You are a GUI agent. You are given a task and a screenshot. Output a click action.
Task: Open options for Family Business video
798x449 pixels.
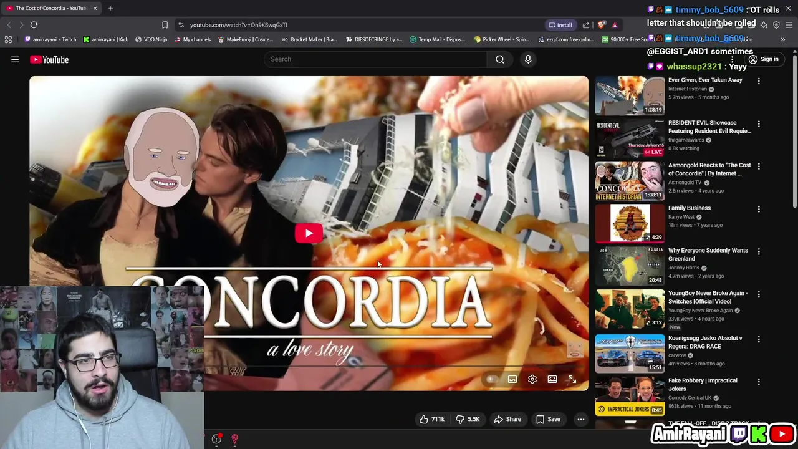[759, 209]
